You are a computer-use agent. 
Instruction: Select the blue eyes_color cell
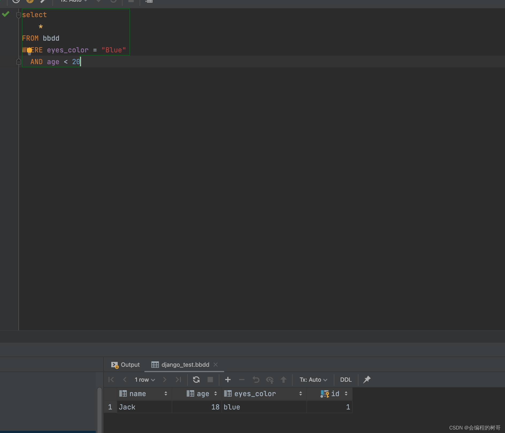[264, 407]
